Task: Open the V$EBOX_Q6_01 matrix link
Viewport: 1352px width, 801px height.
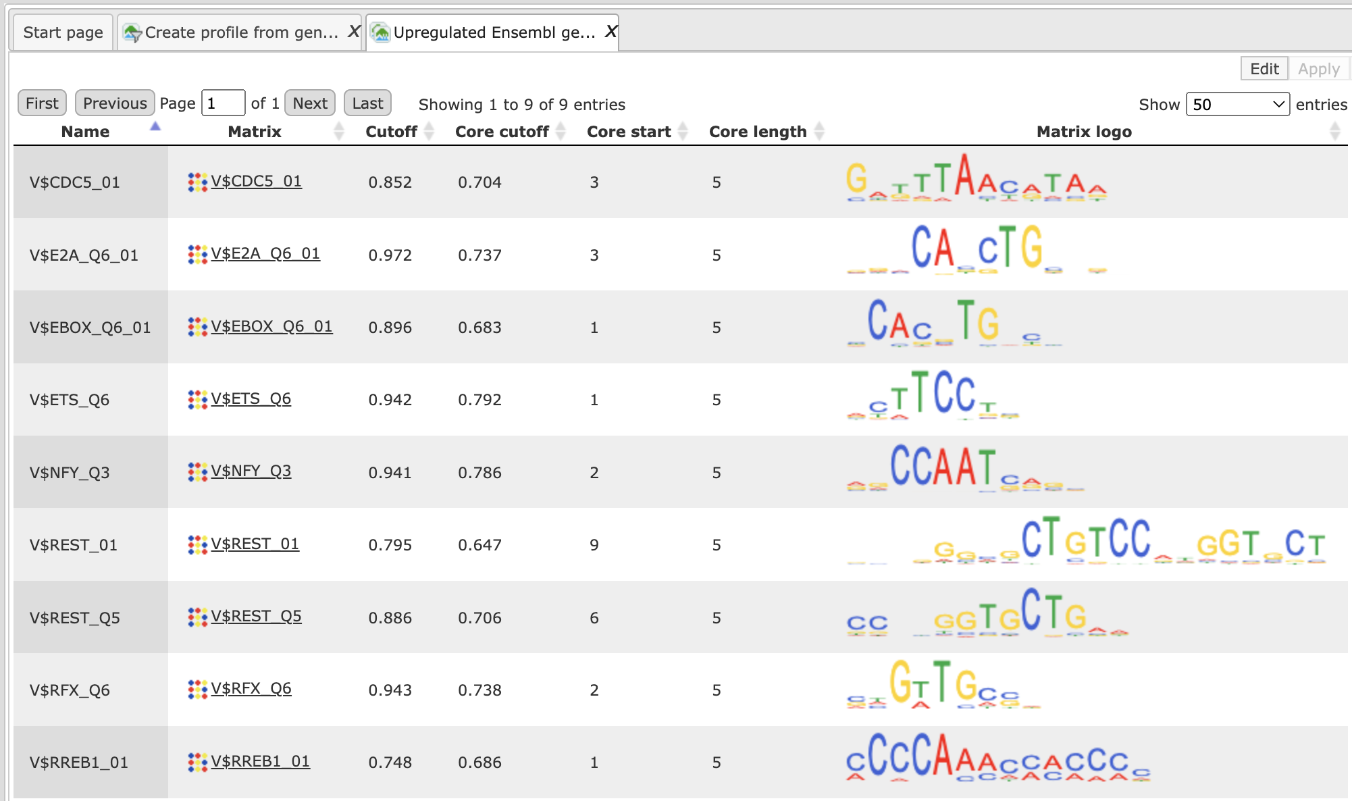Action: [271, 326]
